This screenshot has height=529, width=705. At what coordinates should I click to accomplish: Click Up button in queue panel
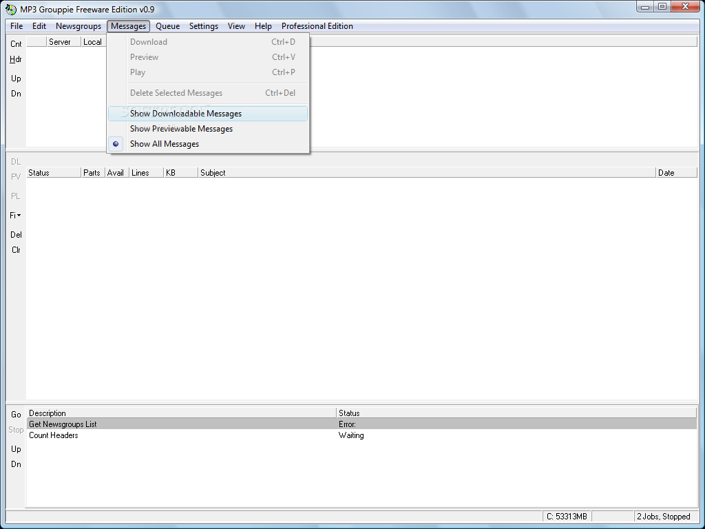[16, 449]
